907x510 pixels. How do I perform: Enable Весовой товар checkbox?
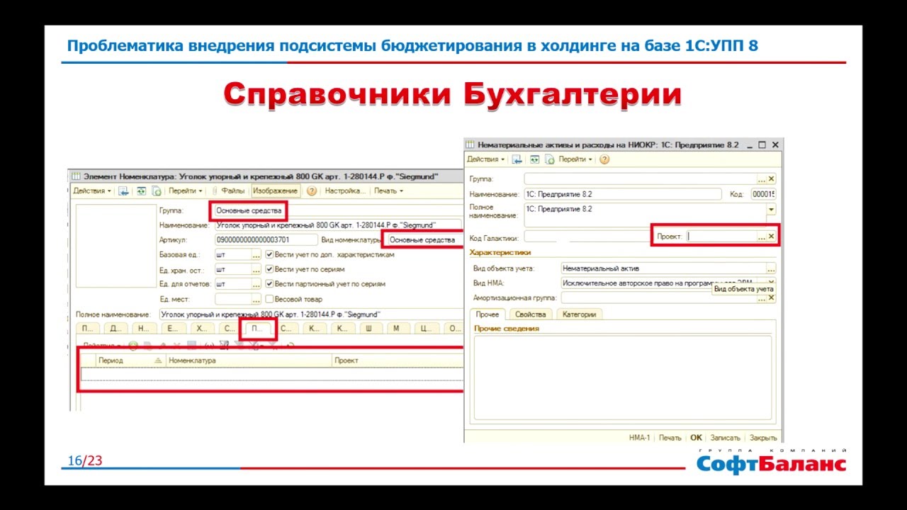269,299
